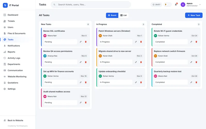Open status dropdown for Rotate Wi-Fi guest credentials

coord(171,42)
